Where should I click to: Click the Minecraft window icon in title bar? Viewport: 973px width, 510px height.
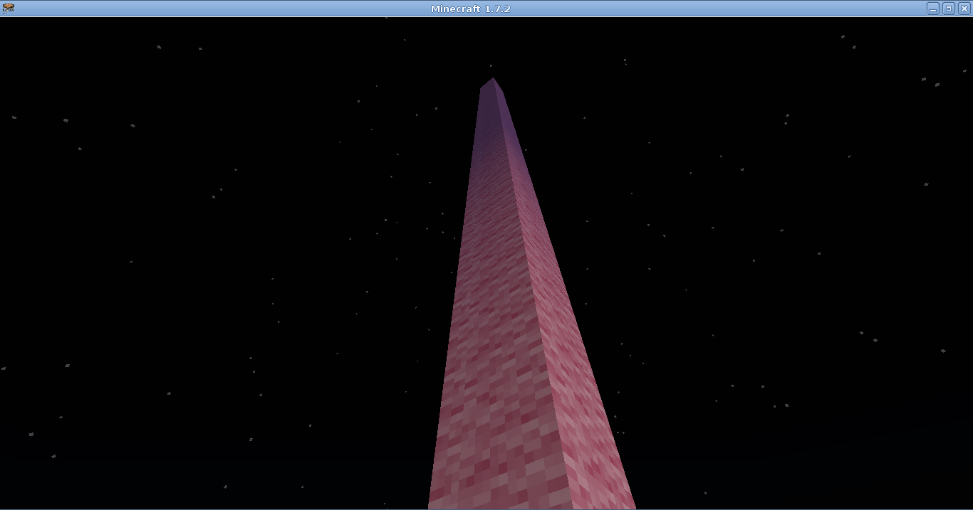click(x=9, y=8)
